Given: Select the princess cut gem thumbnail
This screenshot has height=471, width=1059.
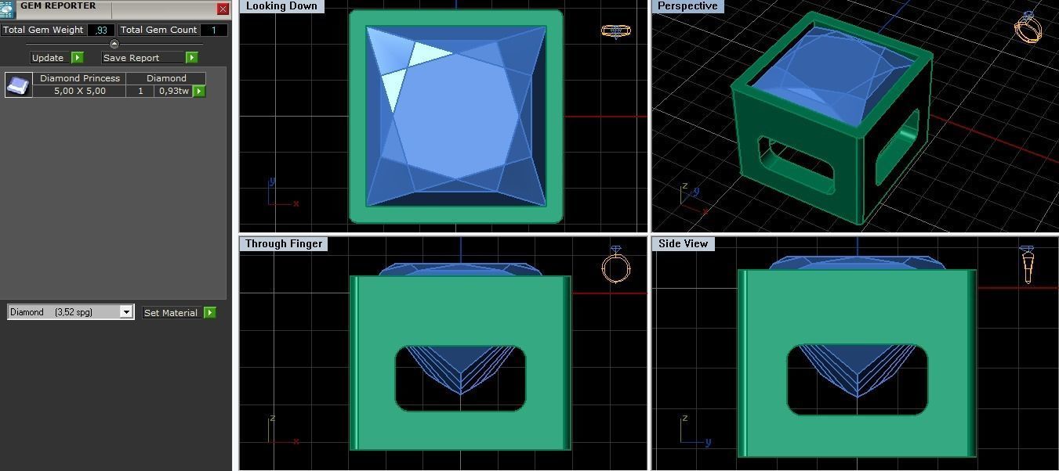Looking at the screenshot, I should 19,84.
